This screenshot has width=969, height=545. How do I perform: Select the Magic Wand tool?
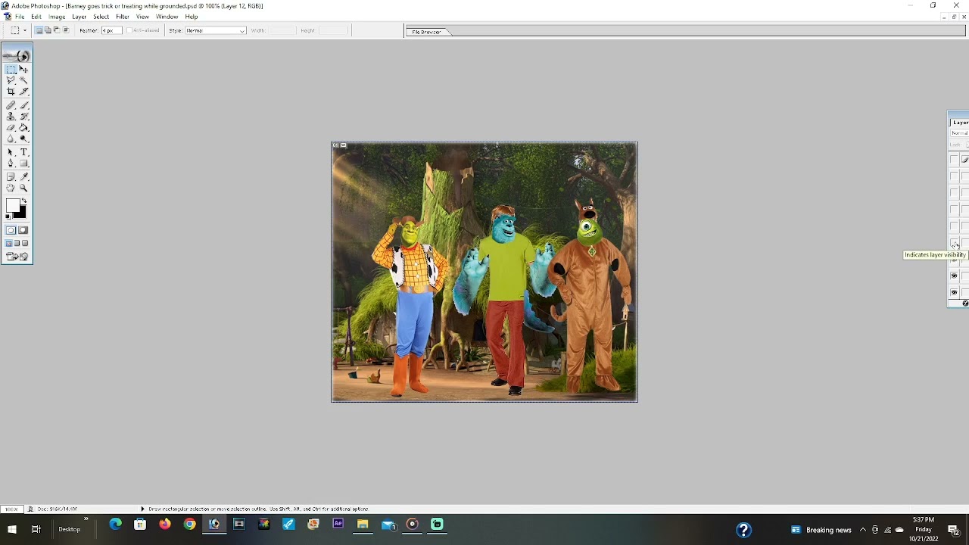pyautogui.click(x=23, y=79)
